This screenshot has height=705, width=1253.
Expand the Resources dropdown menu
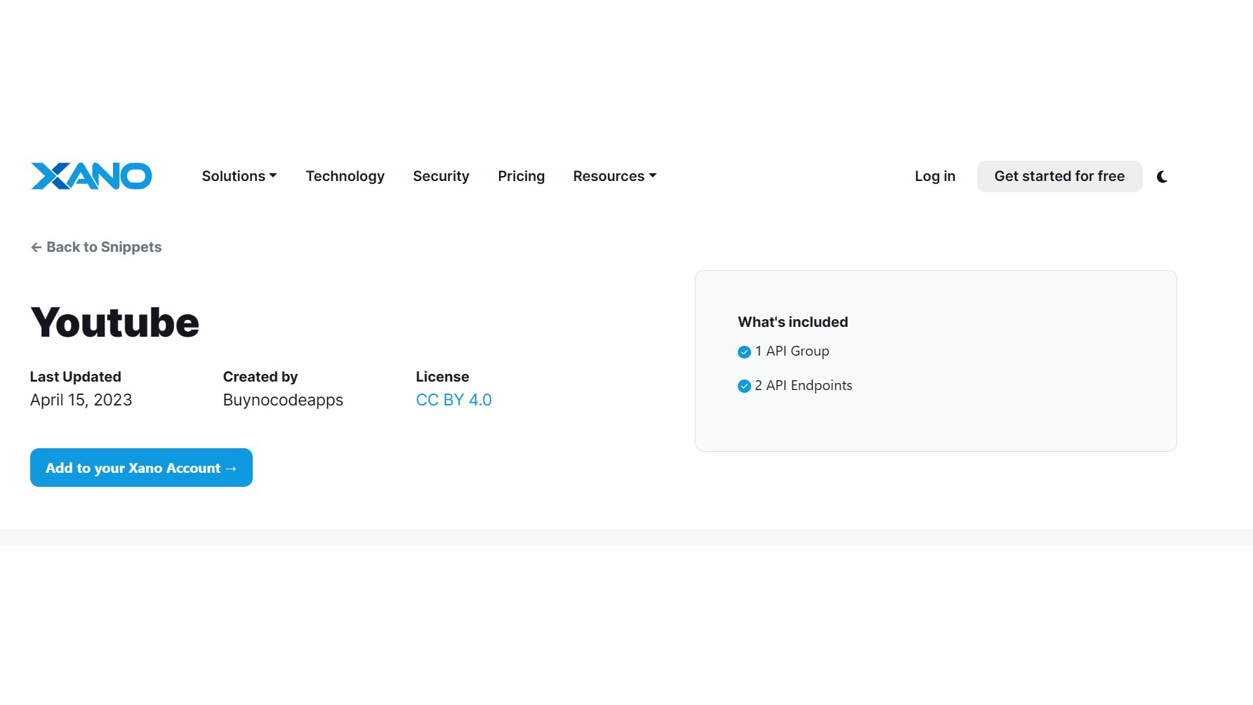pyautogui.click(x=615, y=176)
